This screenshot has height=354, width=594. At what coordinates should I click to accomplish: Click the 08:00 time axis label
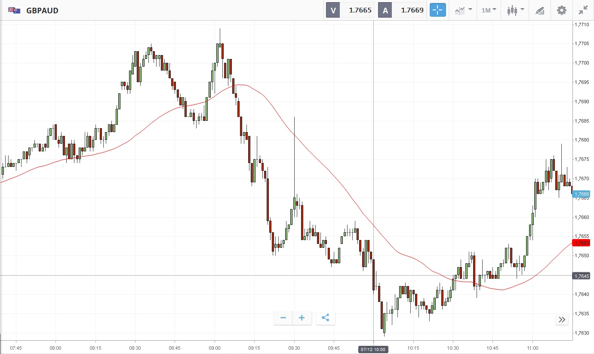(x=55, y=348)
